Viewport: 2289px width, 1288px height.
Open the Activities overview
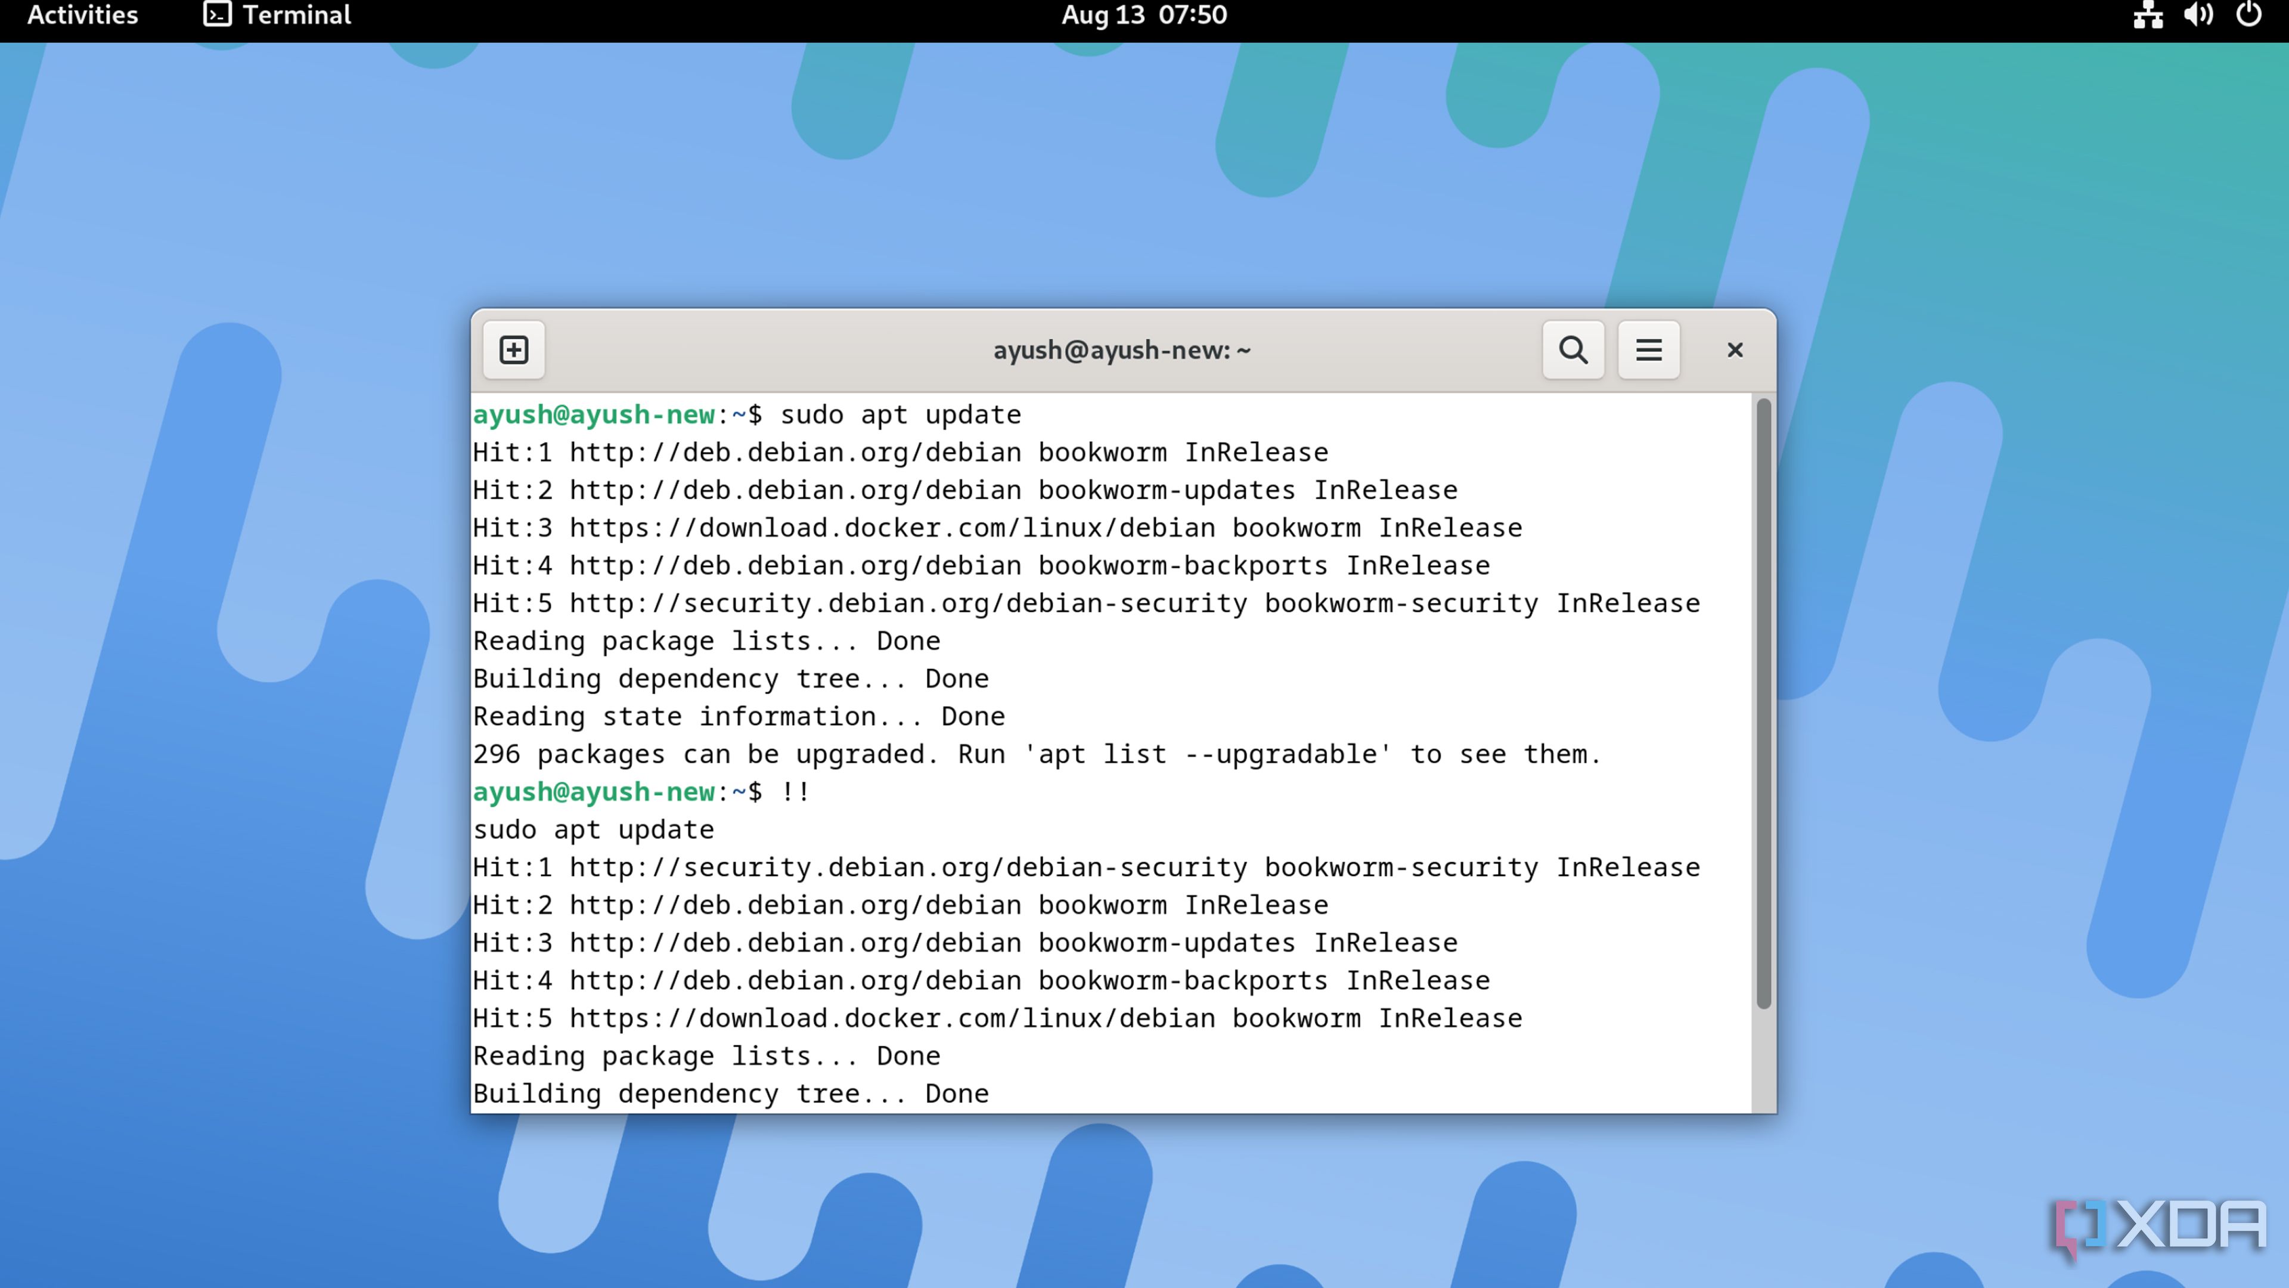83,15
